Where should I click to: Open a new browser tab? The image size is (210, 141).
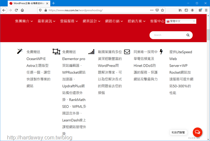(53, 3)
